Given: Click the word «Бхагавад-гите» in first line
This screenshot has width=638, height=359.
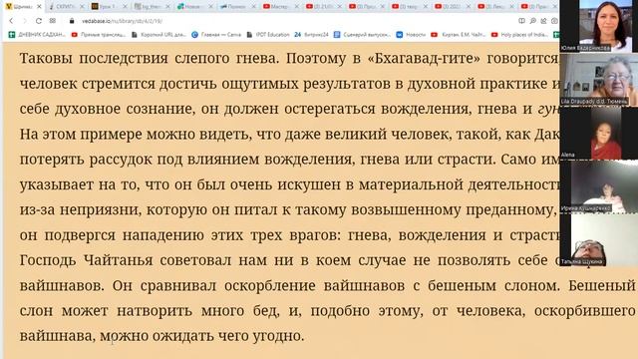Looking at the screenshot, I should coord(424,58).
